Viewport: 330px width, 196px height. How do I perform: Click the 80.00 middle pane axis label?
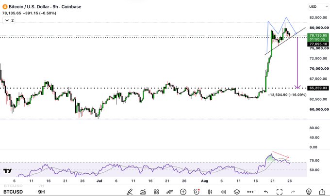[314, 128]
